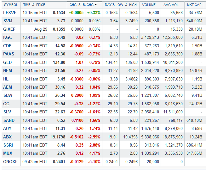Click GIXEF date Aug 29
Image resolution: width=206 pixels, height=171 pixels.
tap(41, 29)
